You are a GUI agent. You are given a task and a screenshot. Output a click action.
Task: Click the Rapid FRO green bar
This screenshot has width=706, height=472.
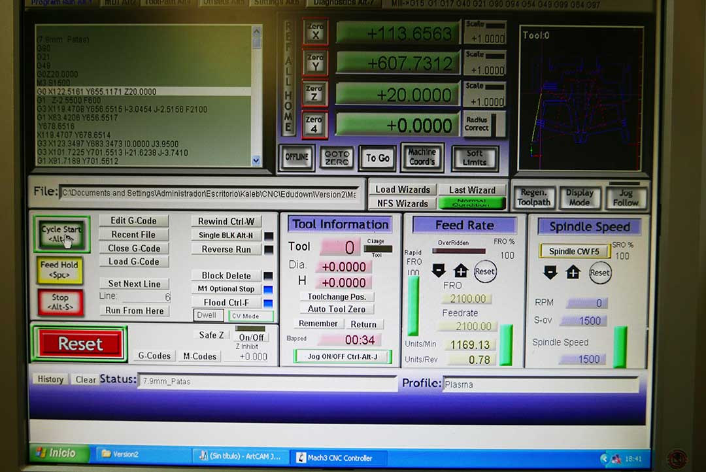coord(413,306)
